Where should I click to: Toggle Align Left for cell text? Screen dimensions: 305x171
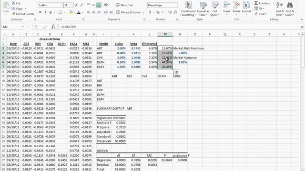coord(88,12)
